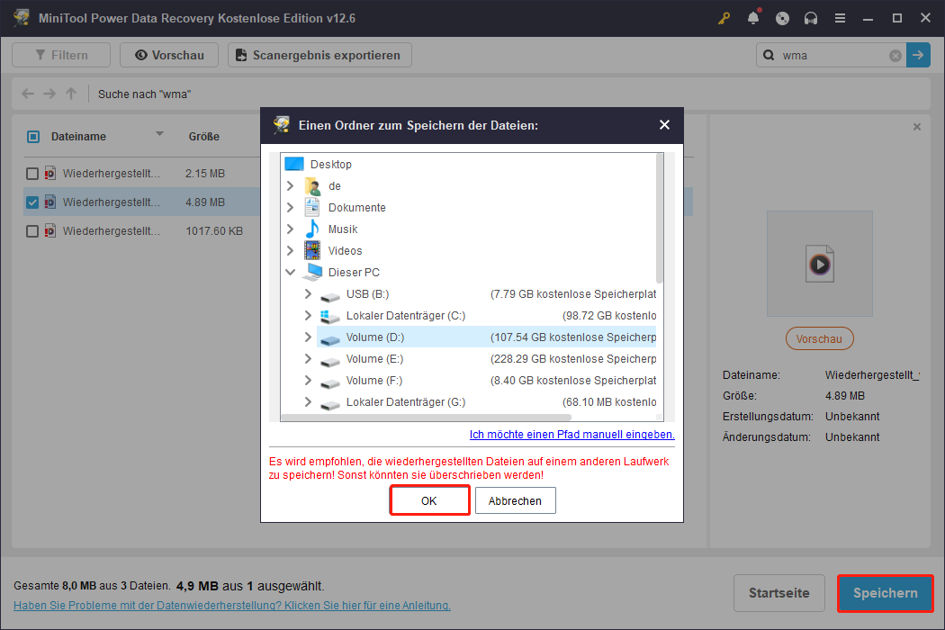The image size is (945, 630).
Task: Click the search field containing 'wma'
Action: click(x=832, y=56)
